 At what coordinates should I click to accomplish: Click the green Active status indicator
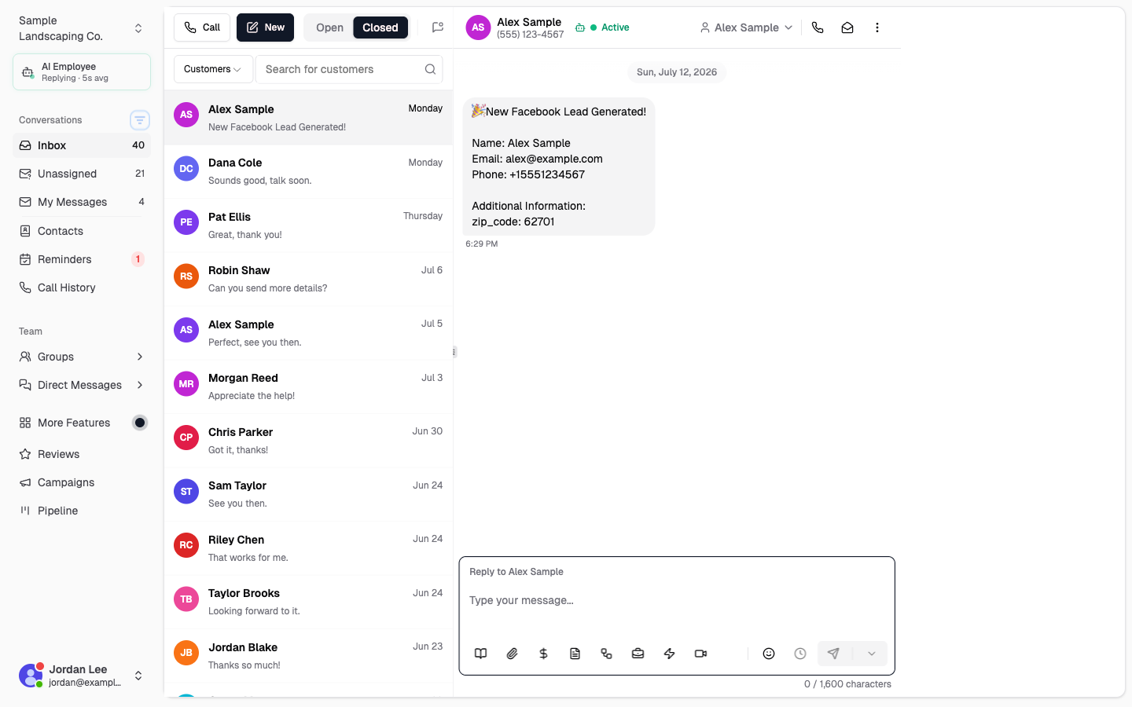click(x=602, y=27)
